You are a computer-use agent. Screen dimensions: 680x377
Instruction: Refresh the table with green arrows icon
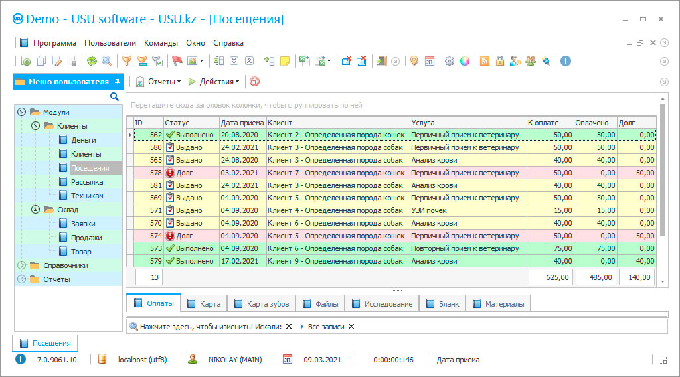92,61
